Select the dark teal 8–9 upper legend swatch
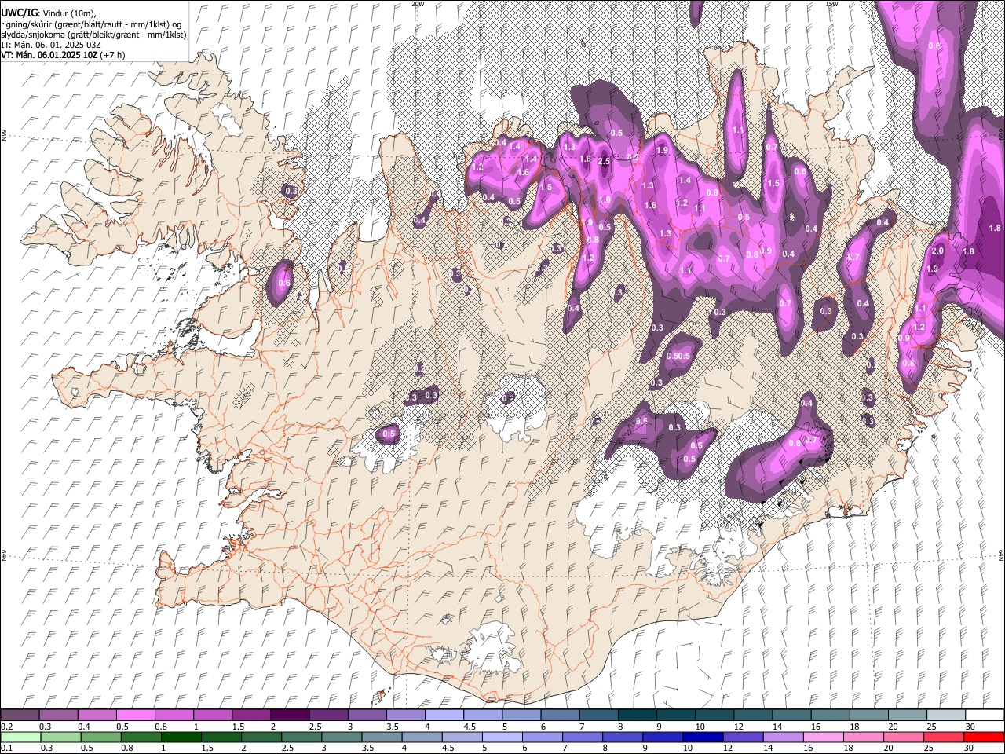 tap(637, 716)
